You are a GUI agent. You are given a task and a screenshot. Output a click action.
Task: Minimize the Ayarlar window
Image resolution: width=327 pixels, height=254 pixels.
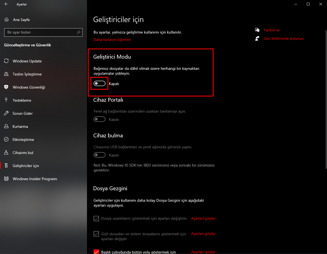[296, 4]
